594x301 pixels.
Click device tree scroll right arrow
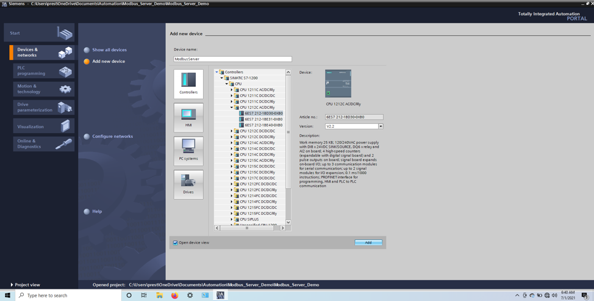click(x=282, y=228)
